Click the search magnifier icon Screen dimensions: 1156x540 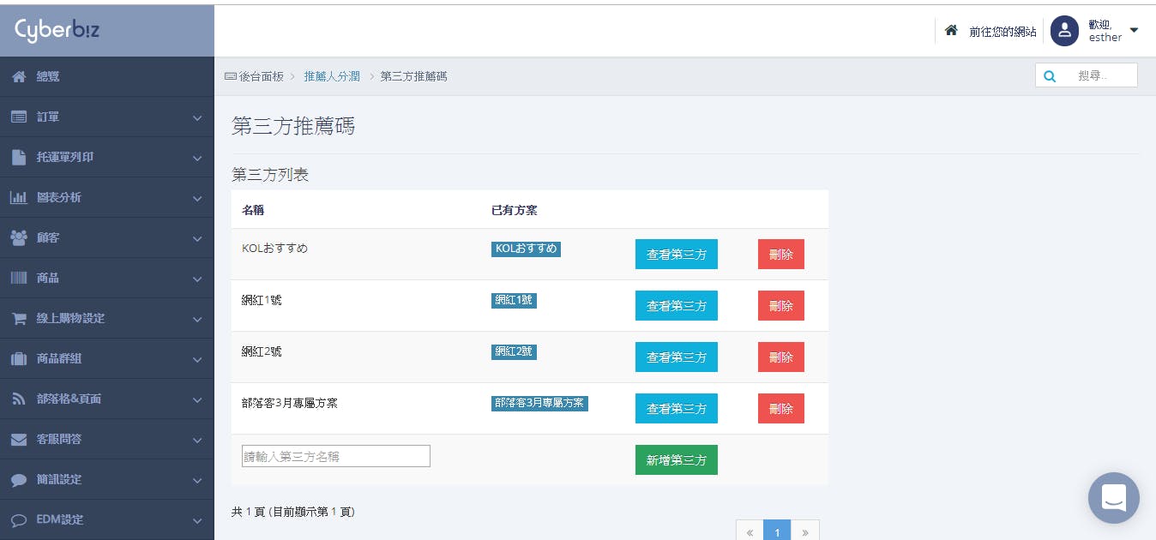(1050, 76)
